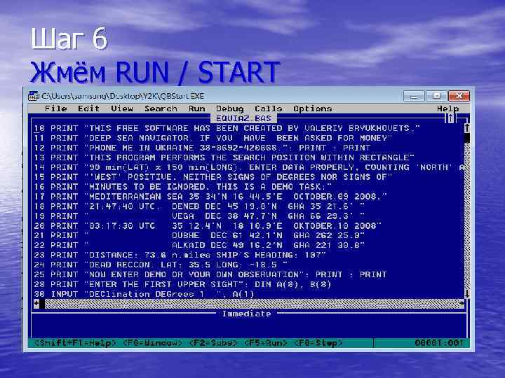Click the vertical scrollbar up arrow
The image size is (505, 378).
[x=466, y=128]
